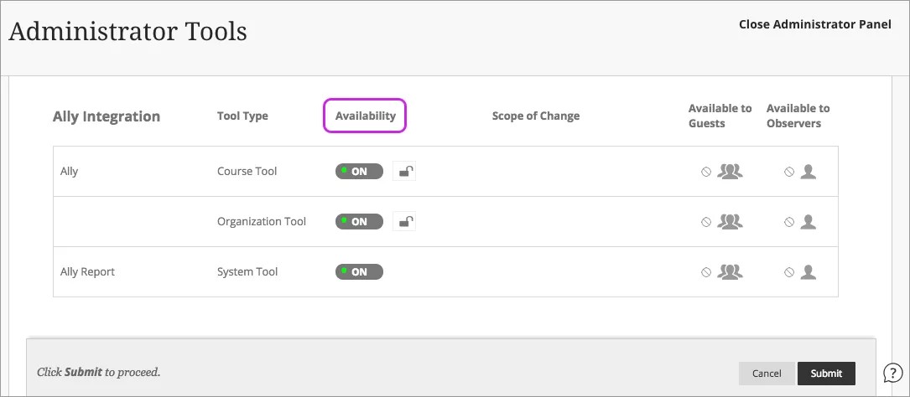Click observer person icon in Course Tool row
Screen dimensions: 910x397
point(808,172)
